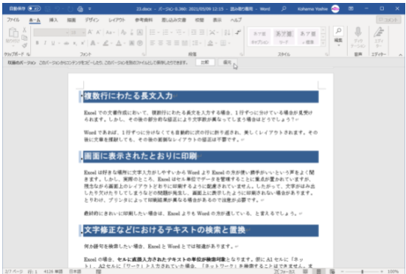Click the Bullets list icon

(153, 32)
